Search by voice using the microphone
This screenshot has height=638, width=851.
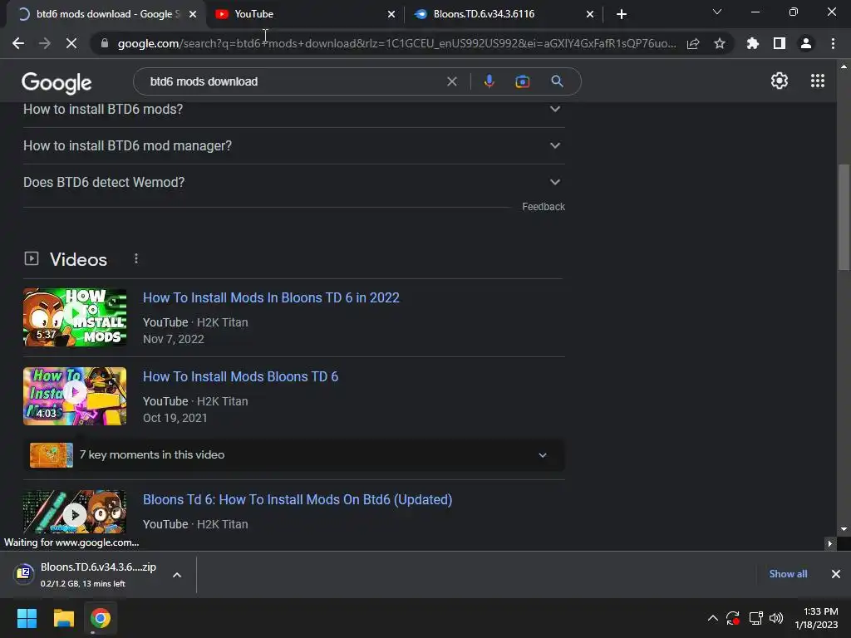tap(489, 81)
